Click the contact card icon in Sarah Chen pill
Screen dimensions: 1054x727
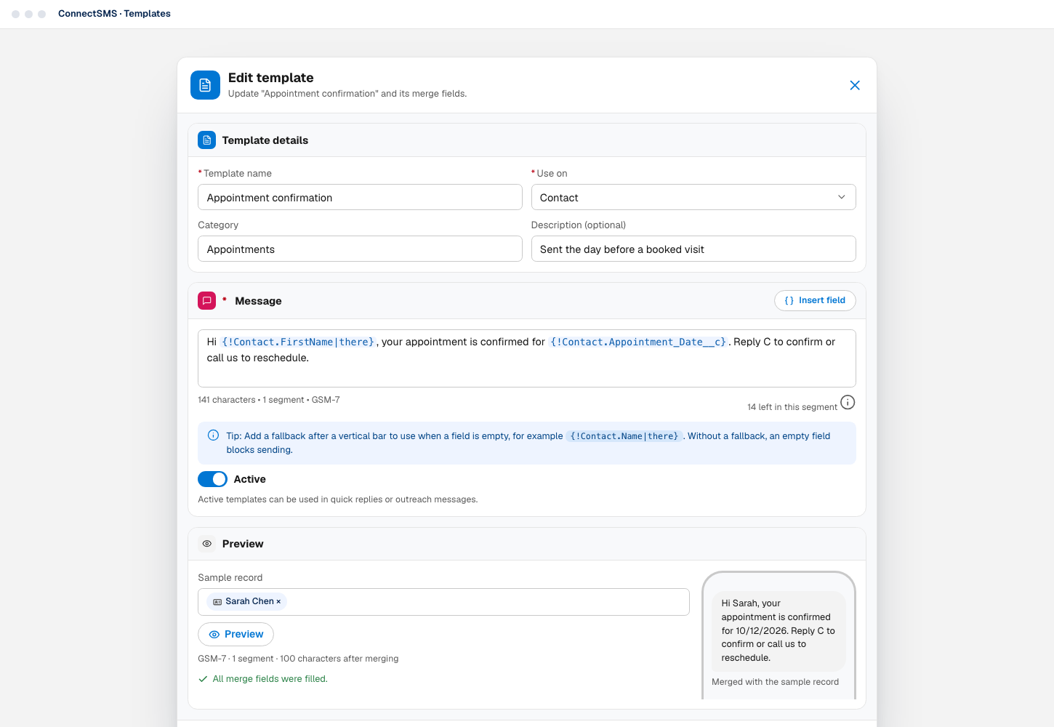point(217,602)
